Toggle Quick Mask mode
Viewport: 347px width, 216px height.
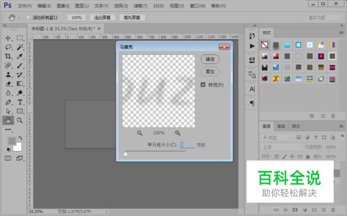pos(8,158)
